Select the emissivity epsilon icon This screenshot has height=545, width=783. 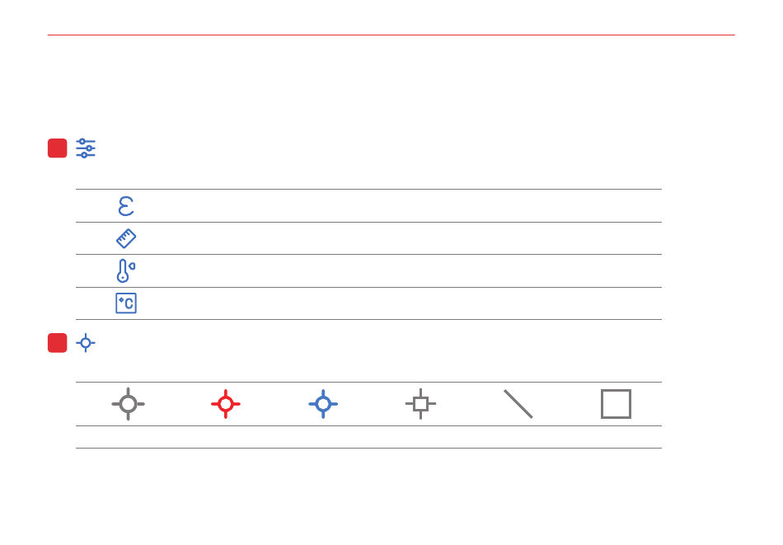click(x=126, y=206)
